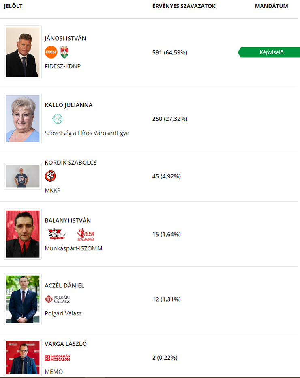Open Aczél Dániel's candidate photo

pyautogui.click(x=23, y=300)
